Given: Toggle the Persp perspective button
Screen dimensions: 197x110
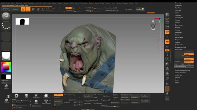Looking at the screenshot, I should pyautogui.click(x=167, y=32).
